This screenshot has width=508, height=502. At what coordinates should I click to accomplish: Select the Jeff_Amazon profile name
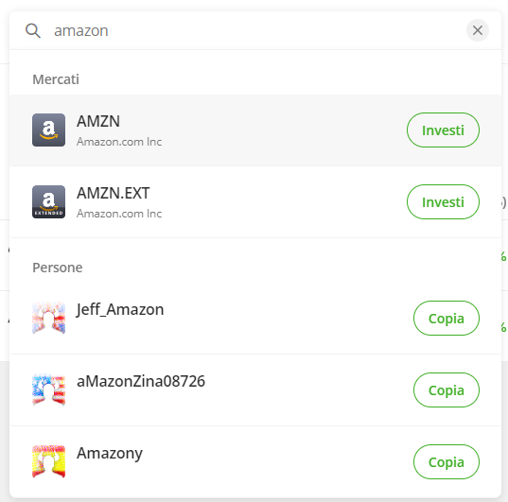120,310
